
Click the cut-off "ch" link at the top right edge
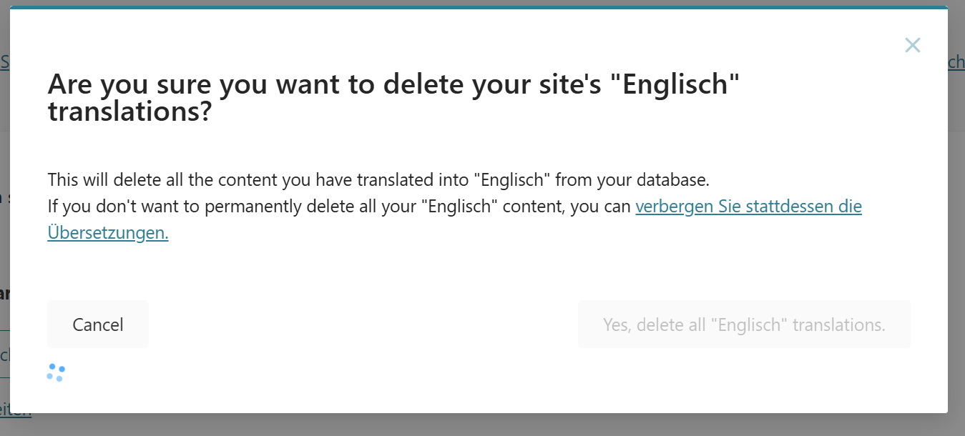coord(956,62)
